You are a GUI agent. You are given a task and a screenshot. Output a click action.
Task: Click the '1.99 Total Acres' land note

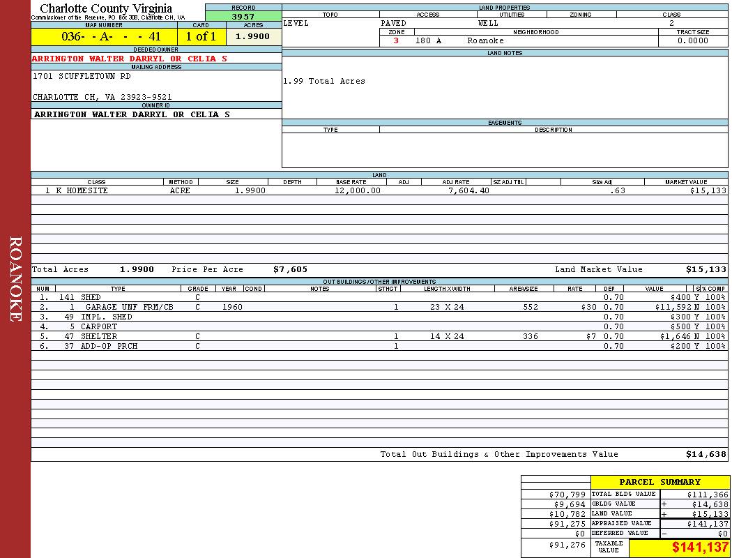(324, 81)
